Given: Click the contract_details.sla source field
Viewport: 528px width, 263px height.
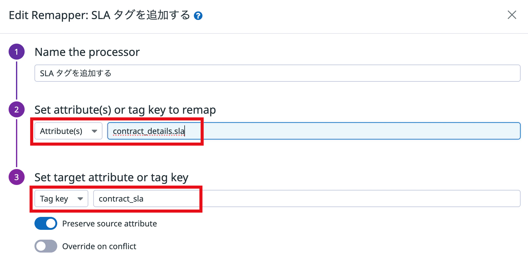Looking at the screenshot, I should (x=314, y=131).
